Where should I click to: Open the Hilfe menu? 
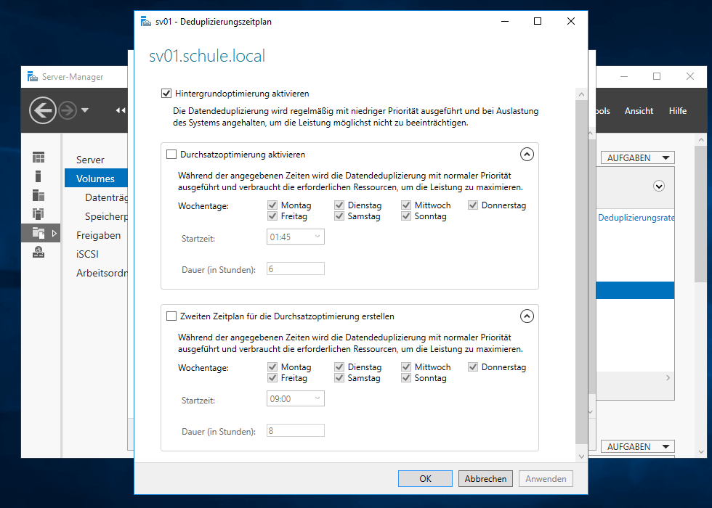[677, 110]
